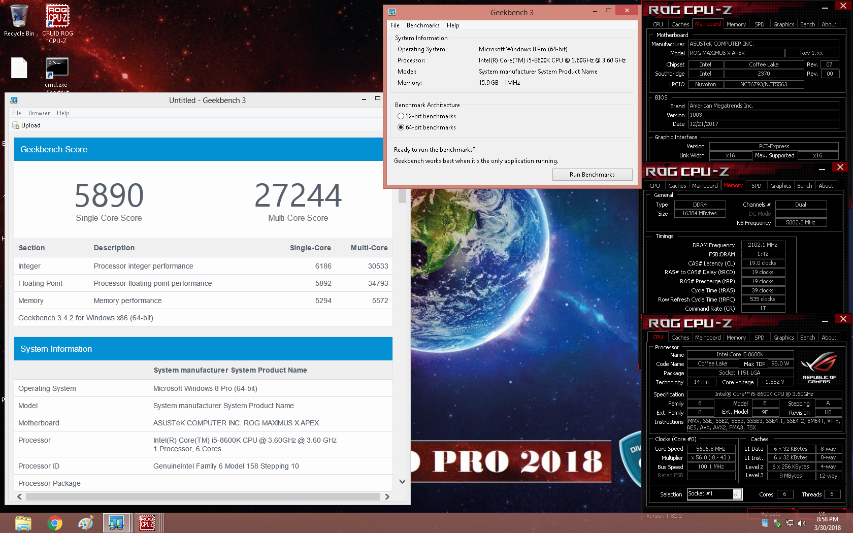Screen dimensions: 853x533
Task: Close the bottom CPU-Z window
Action: [x=843, y=319]
